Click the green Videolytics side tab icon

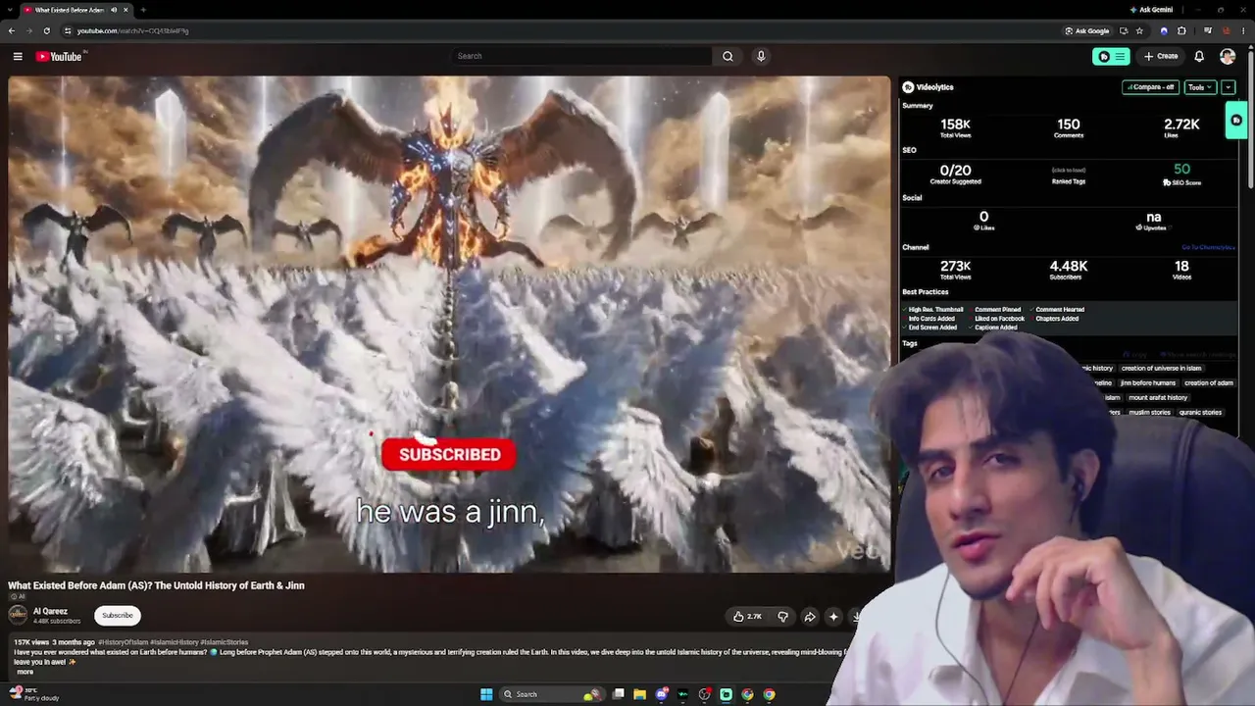point(1236,121)
